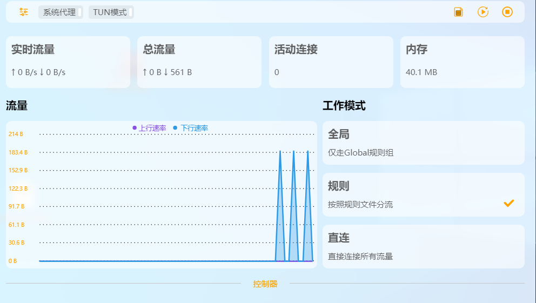Click the 61.1 B axis label
Image resolution: width=536 pixels, height=303 pixels.
point(16,225)
